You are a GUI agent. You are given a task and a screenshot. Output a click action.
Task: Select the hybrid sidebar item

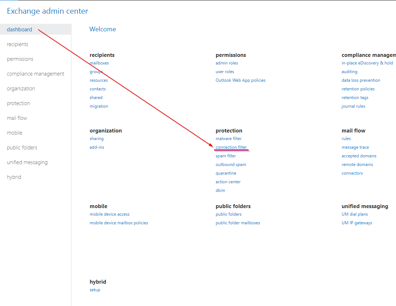coord(14,177)
